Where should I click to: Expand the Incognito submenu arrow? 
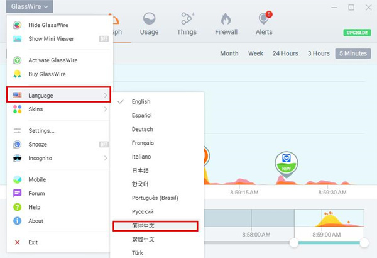(106, 159)
